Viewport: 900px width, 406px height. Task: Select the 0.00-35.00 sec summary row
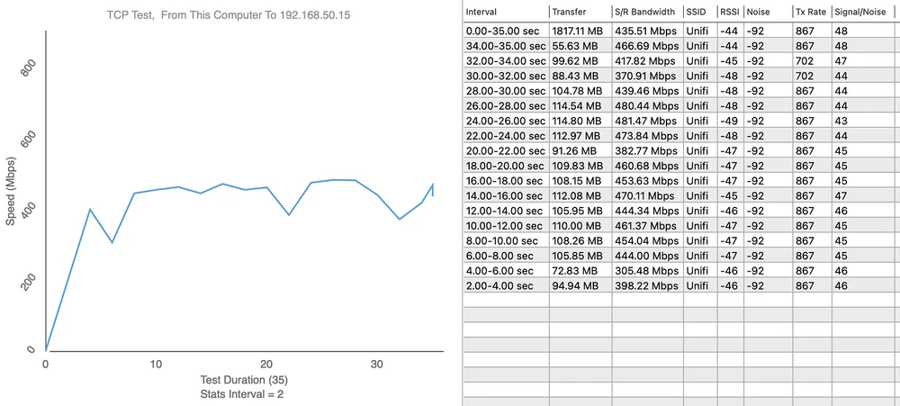point(504,31)
